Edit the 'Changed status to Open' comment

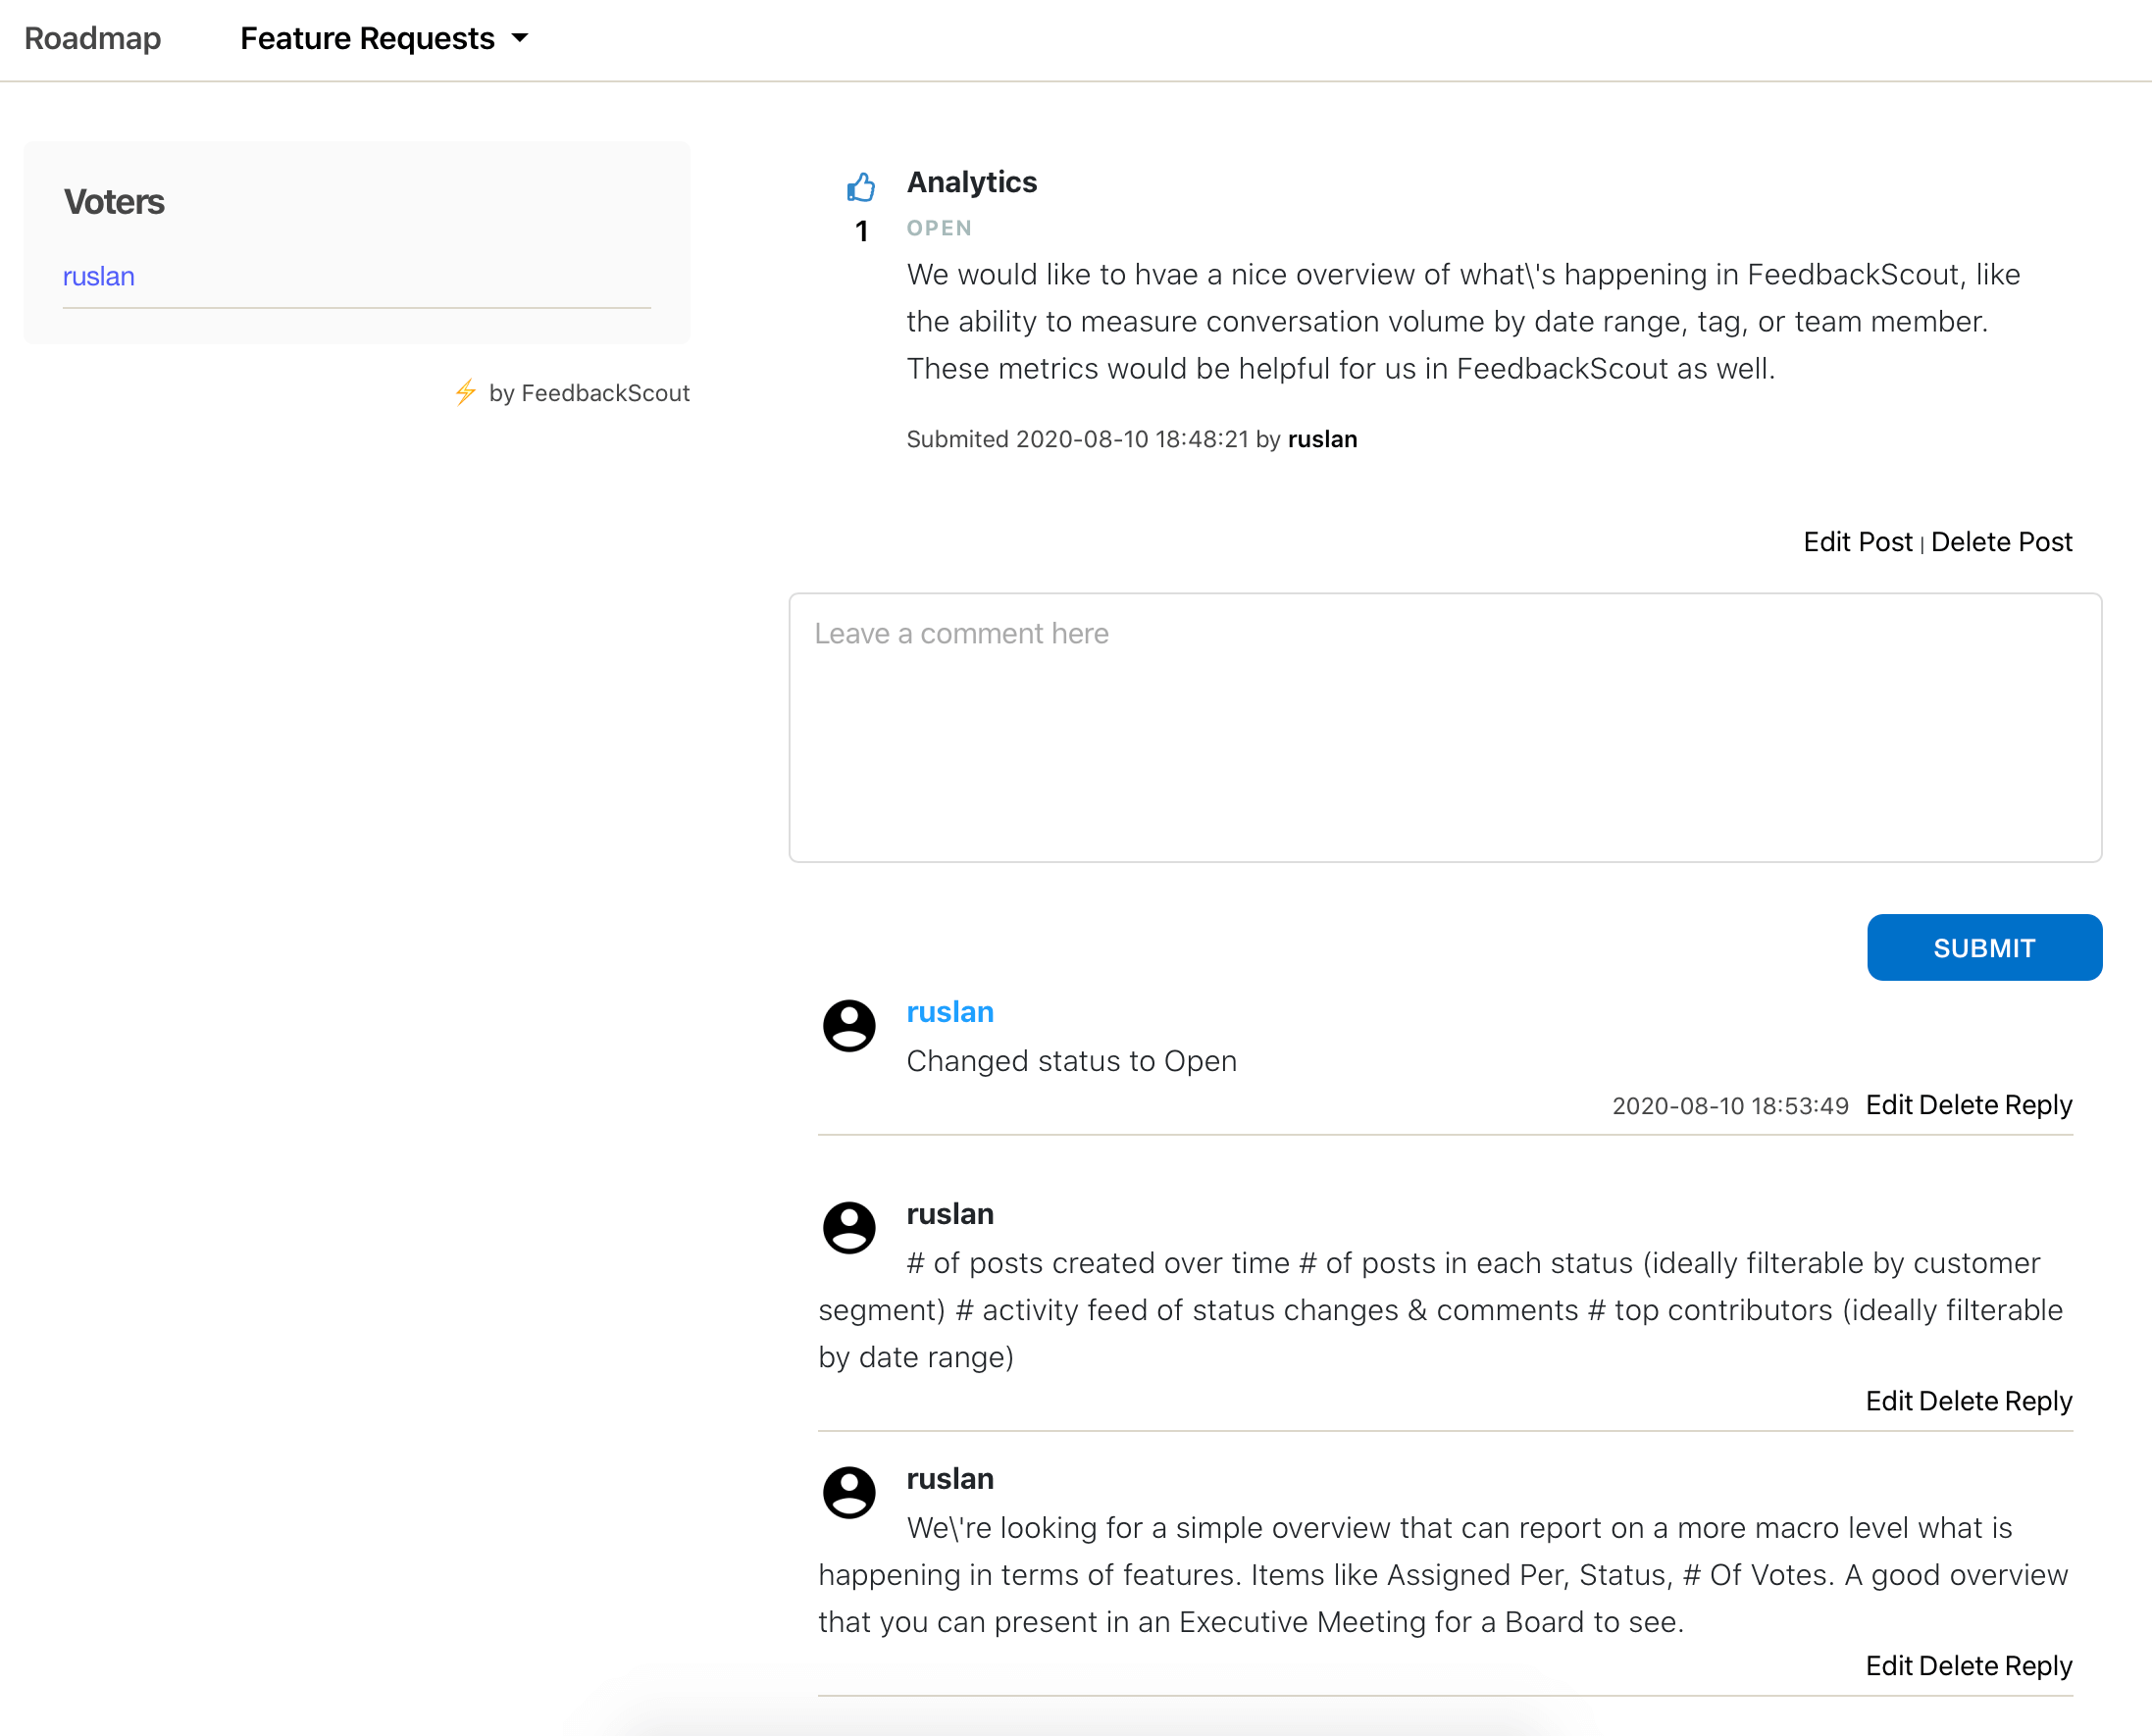point(1889,1105)
